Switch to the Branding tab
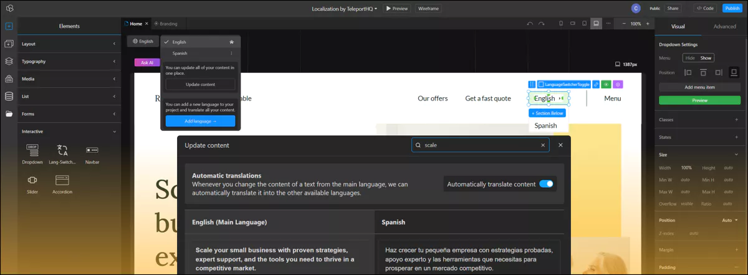The width and height of the screenshot is (748, 275). pos(166,24)
